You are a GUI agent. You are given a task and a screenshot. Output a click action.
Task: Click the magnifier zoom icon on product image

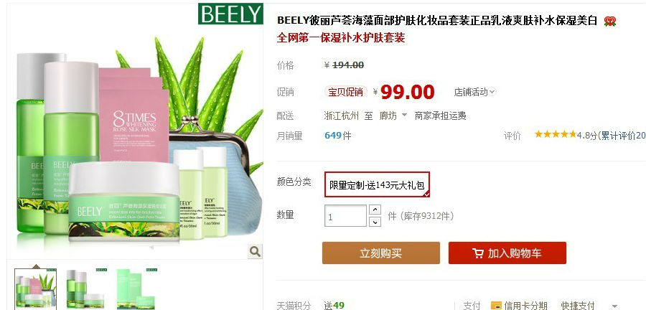pyautogui.click(x=255, y=251)
